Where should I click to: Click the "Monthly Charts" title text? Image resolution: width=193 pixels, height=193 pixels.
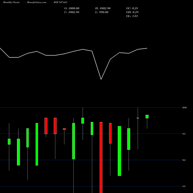[11, 2]
